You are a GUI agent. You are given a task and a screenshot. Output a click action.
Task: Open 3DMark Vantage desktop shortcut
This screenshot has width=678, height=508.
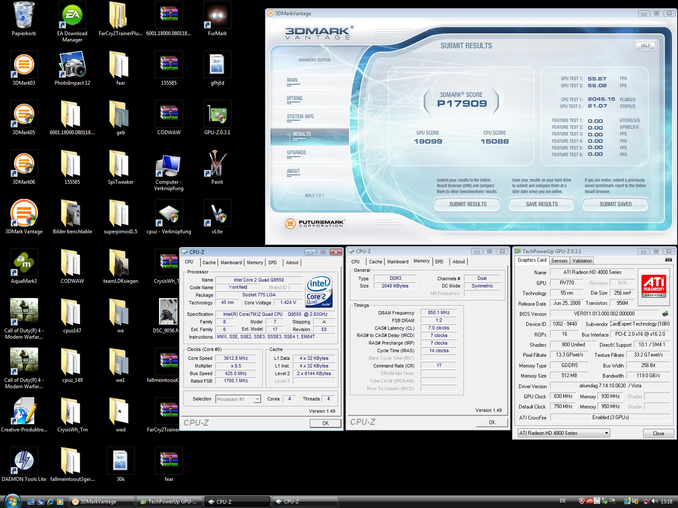pyautogui.click(x=24, y=217)
